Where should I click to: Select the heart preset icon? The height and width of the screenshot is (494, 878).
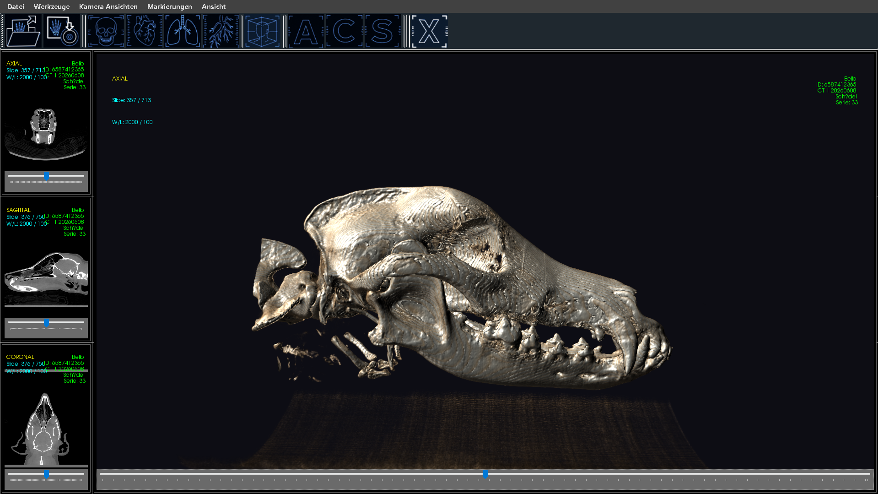click(x=145, y=31)
